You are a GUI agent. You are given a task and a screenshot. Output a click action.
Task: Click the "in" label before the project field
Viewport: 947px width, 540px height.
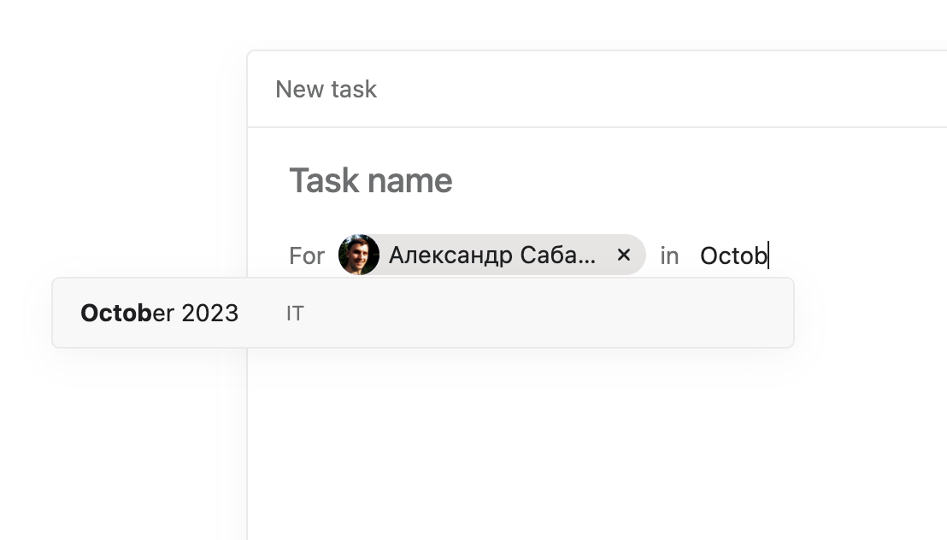[x=669, y=255]
